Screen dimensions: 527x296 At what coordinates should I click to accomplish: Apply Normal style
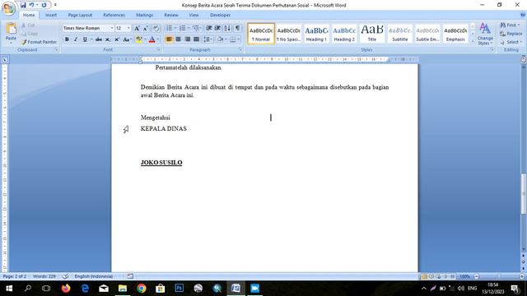pyautogui.click(x=261, y=34)
